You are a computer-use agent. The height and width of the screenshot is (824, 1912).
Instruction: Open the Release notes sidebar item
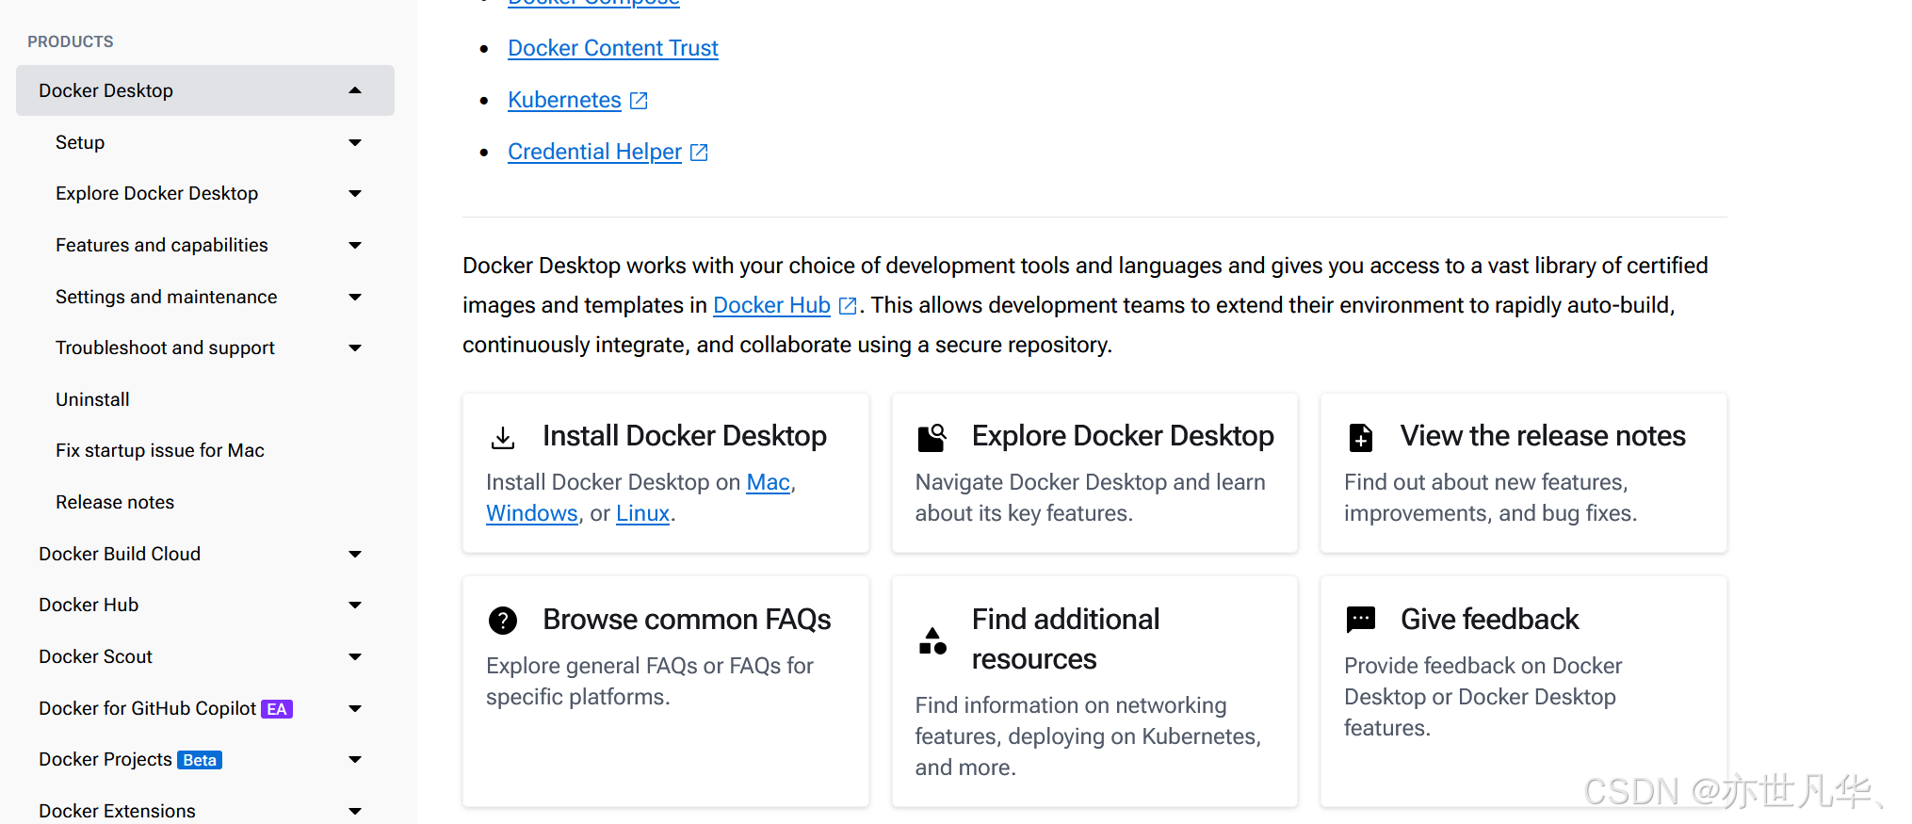[115, 502]
